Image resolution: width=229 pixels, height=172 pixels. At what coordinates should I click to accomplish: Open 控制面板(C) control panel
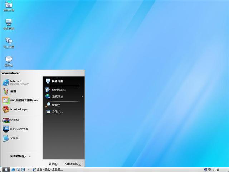56,90
